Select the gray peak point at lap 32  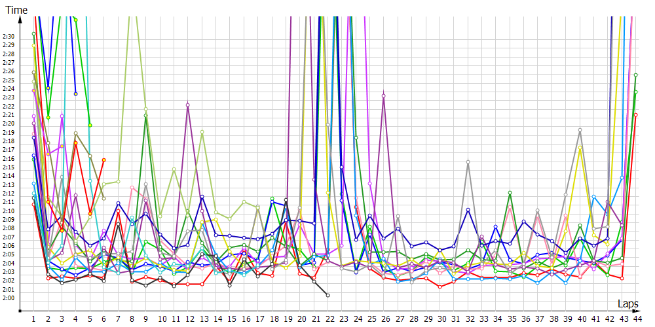coord(468,161)
